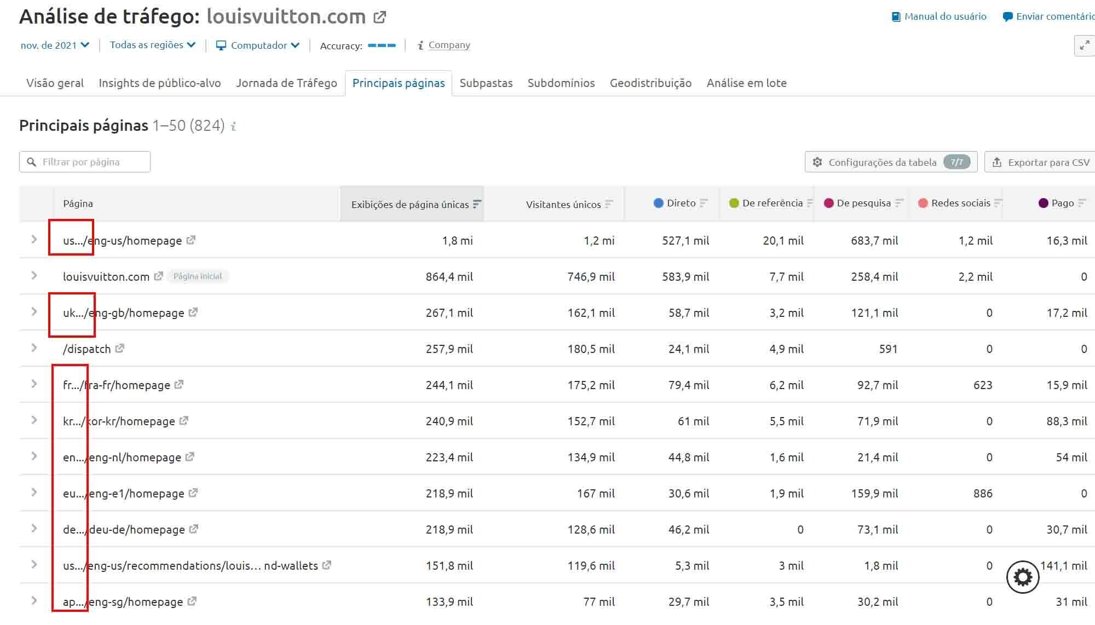Select the Principais páginas tab
Viewport: 1095px width, 625px height.
pyautogui.click(x=399, y=83)
